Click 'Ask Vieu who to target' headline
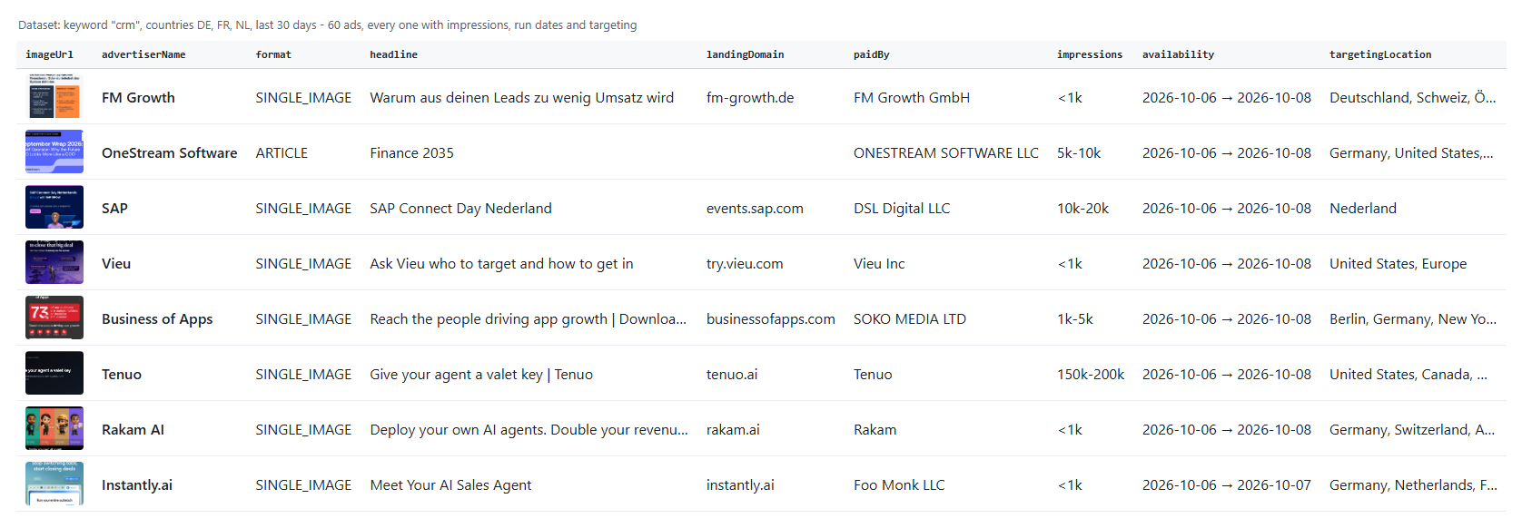Viewport: 1522px width, 528px height. [x=501, y=263]
